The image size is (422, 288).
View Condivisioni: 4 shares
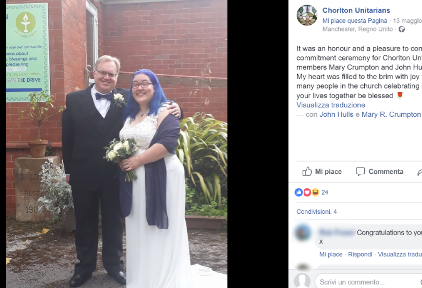pyautogui.click(x=316, y=212)
